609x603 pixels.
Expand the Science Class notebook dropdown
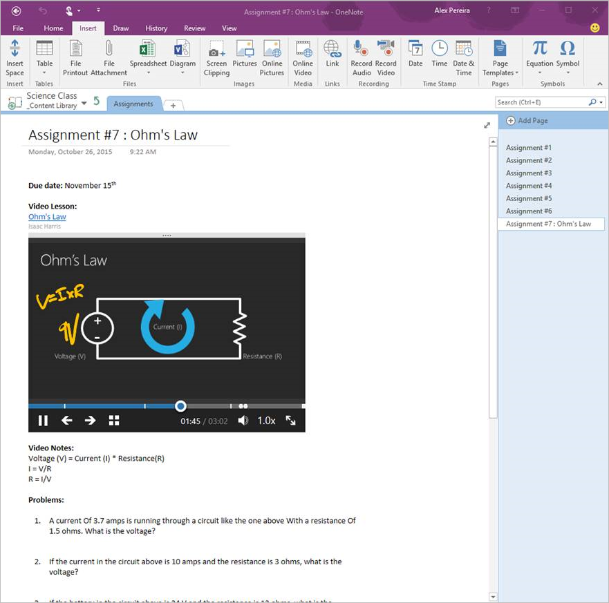(84, 103)
